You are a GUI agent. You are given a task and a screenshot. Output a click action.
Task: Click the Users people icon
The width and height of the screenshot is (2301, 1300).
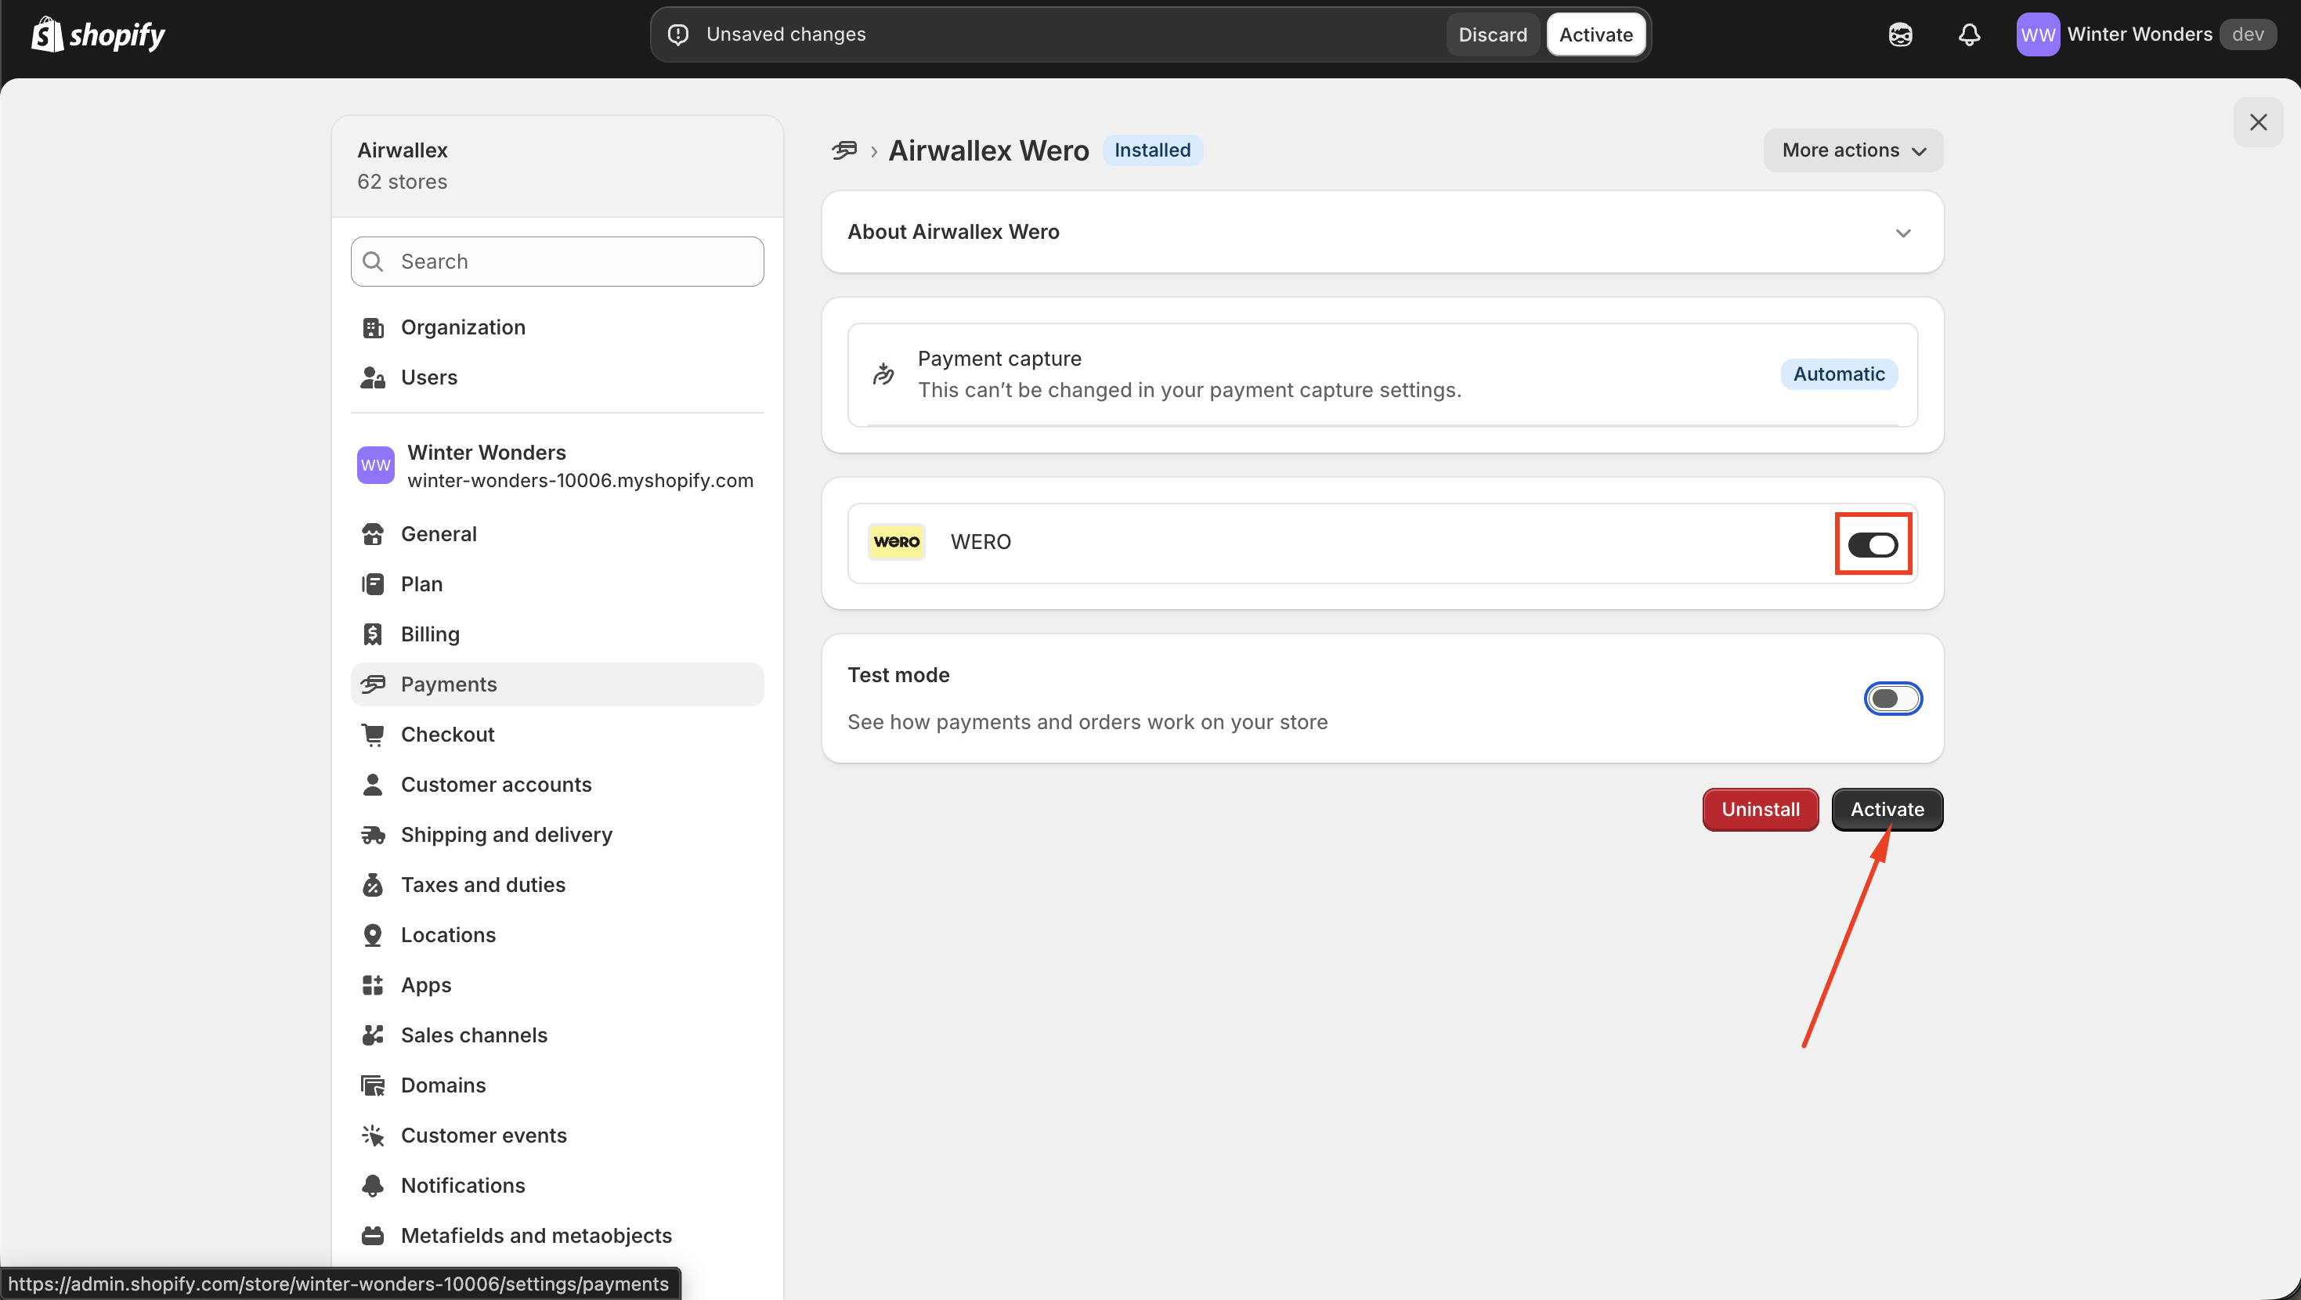[x=373, y=378]
